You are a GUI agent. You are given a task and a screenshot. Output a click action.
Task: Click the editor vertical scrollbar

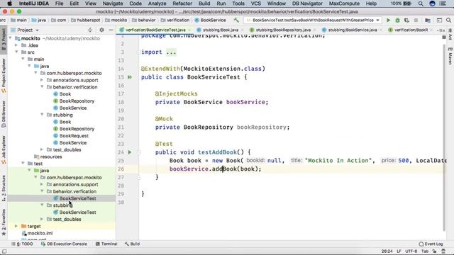(x=444, y=137)
